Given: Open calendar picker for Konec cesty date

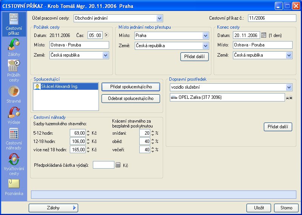Looking at the screenshot, I should point(263,35).
